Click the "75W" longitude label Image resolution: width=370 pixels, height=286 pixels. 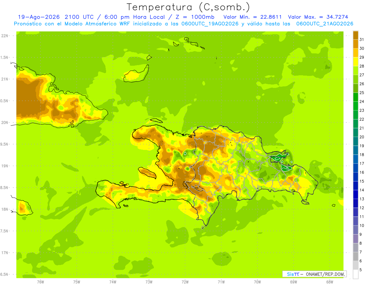(x=77, y=282)
